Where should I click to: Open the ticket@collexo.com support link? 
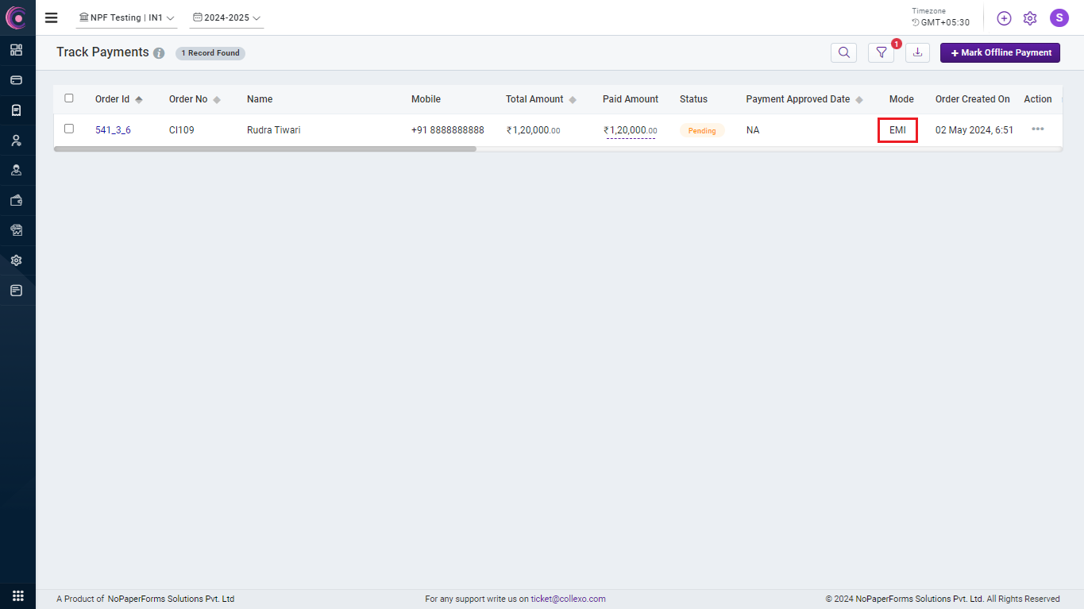point(568,599)
